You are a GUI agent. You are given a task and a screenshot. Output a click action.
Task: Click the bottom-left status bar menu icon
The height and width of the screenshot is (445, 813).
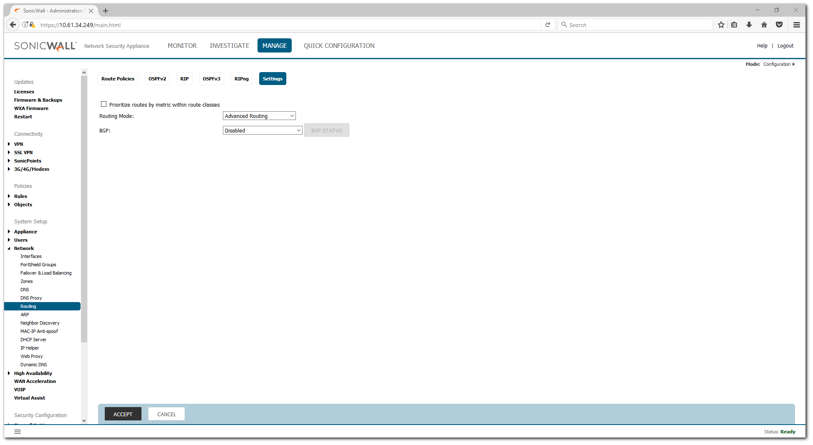(x=18, y=432)
